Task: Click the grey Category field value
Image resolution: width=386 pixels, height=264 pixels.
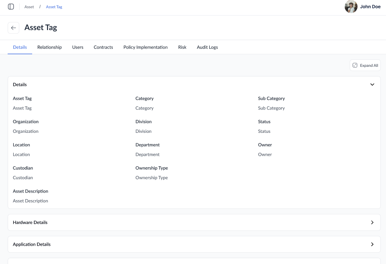Action: [144, 108]
